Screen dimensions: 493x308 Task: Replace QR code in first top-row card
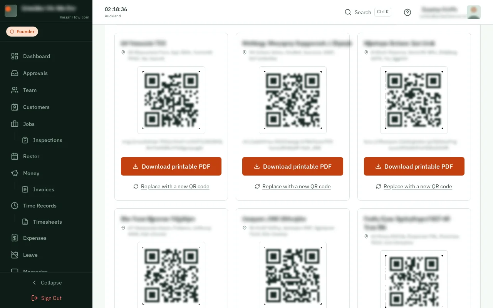tap(171, 186)
